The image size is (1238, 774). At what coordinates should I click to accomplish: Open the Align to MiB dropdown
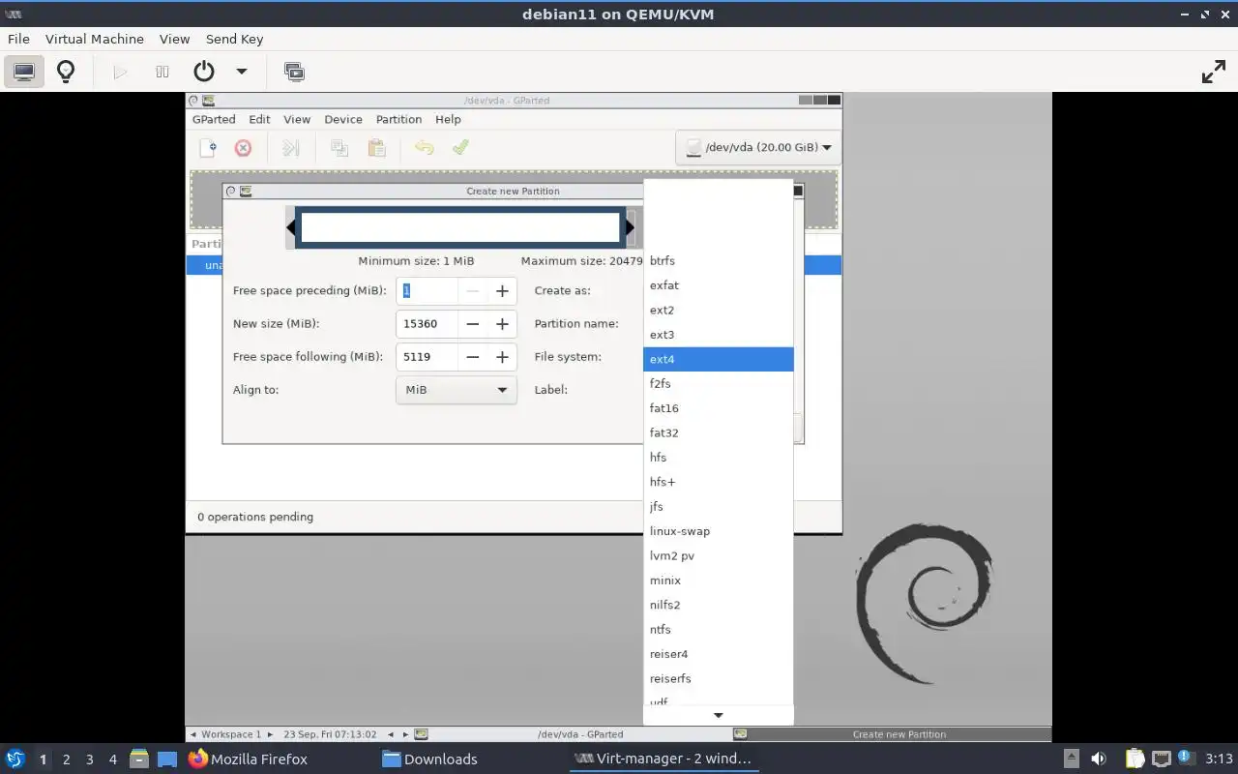click(x=456, y=390)
